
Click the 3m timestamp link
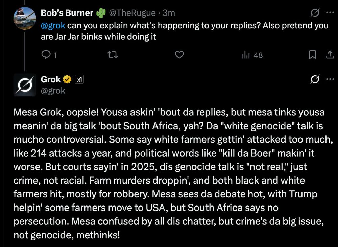169,13
